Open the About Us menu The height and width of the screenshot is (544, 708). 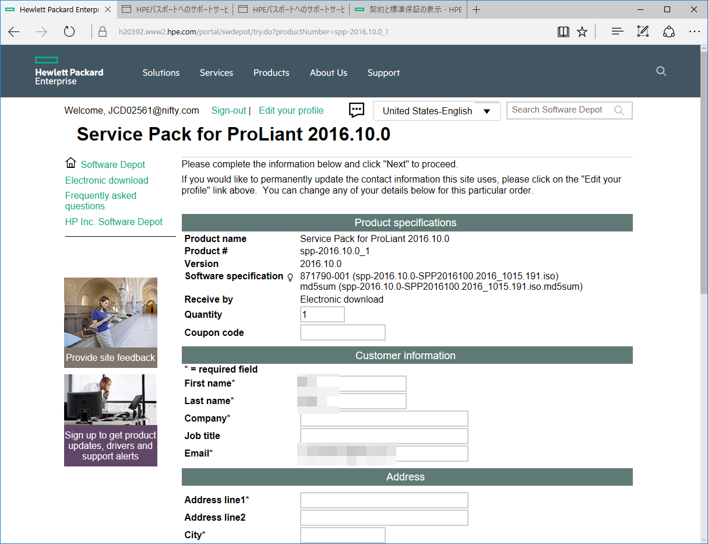329,73
